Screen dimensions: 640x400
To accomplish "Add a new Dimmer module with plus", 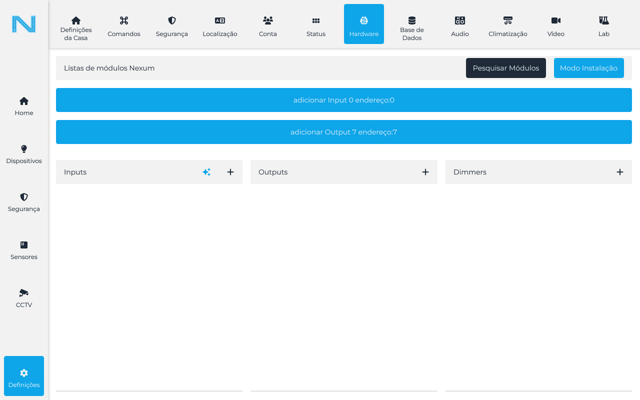I will [620, 172].
